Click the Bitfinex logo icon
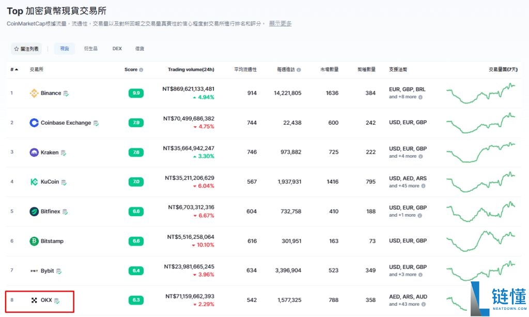 pos(34,212)
